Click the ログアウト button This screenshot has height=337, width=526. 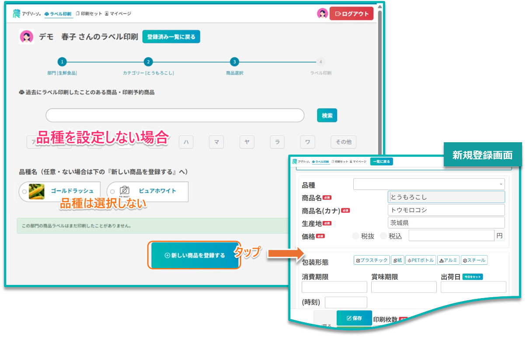point(352,14)
